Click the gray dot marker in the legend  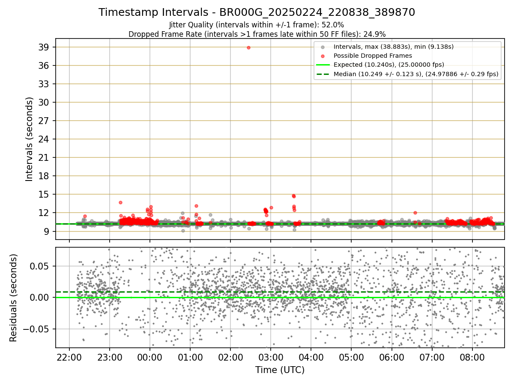(323, 47)
